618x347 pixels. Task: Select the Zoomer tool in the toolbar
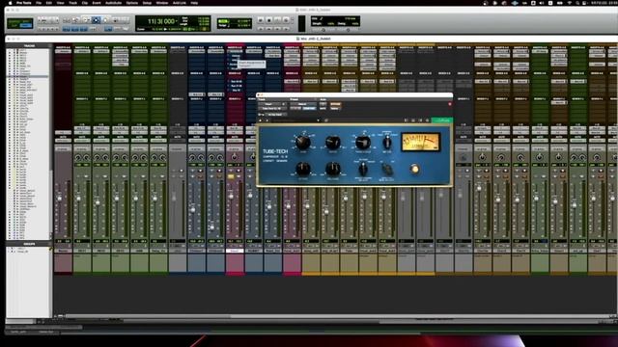point(67,20)
